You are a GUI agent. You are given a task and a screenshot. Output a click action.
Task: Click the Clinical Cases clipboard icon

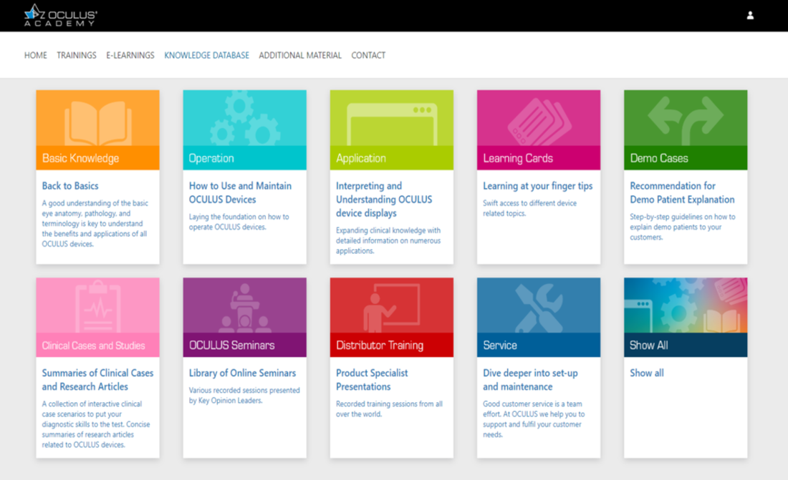click(97, 307)
